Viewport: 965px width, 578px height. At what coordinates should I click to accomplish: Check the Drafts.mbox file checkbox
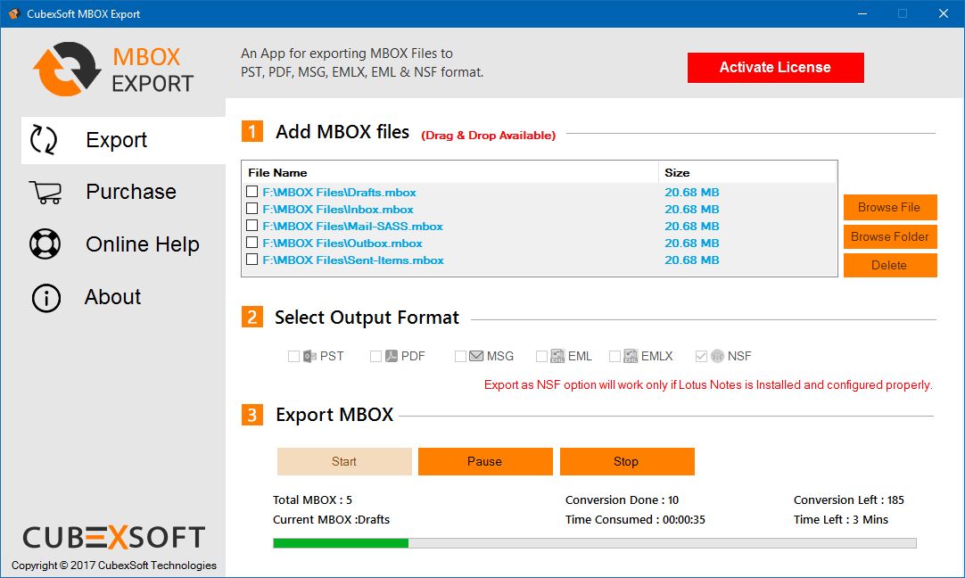click(252, 192)
